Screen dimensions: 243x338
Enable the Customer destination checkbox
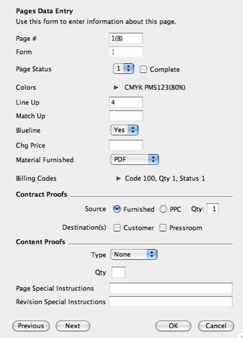(117, 228)
